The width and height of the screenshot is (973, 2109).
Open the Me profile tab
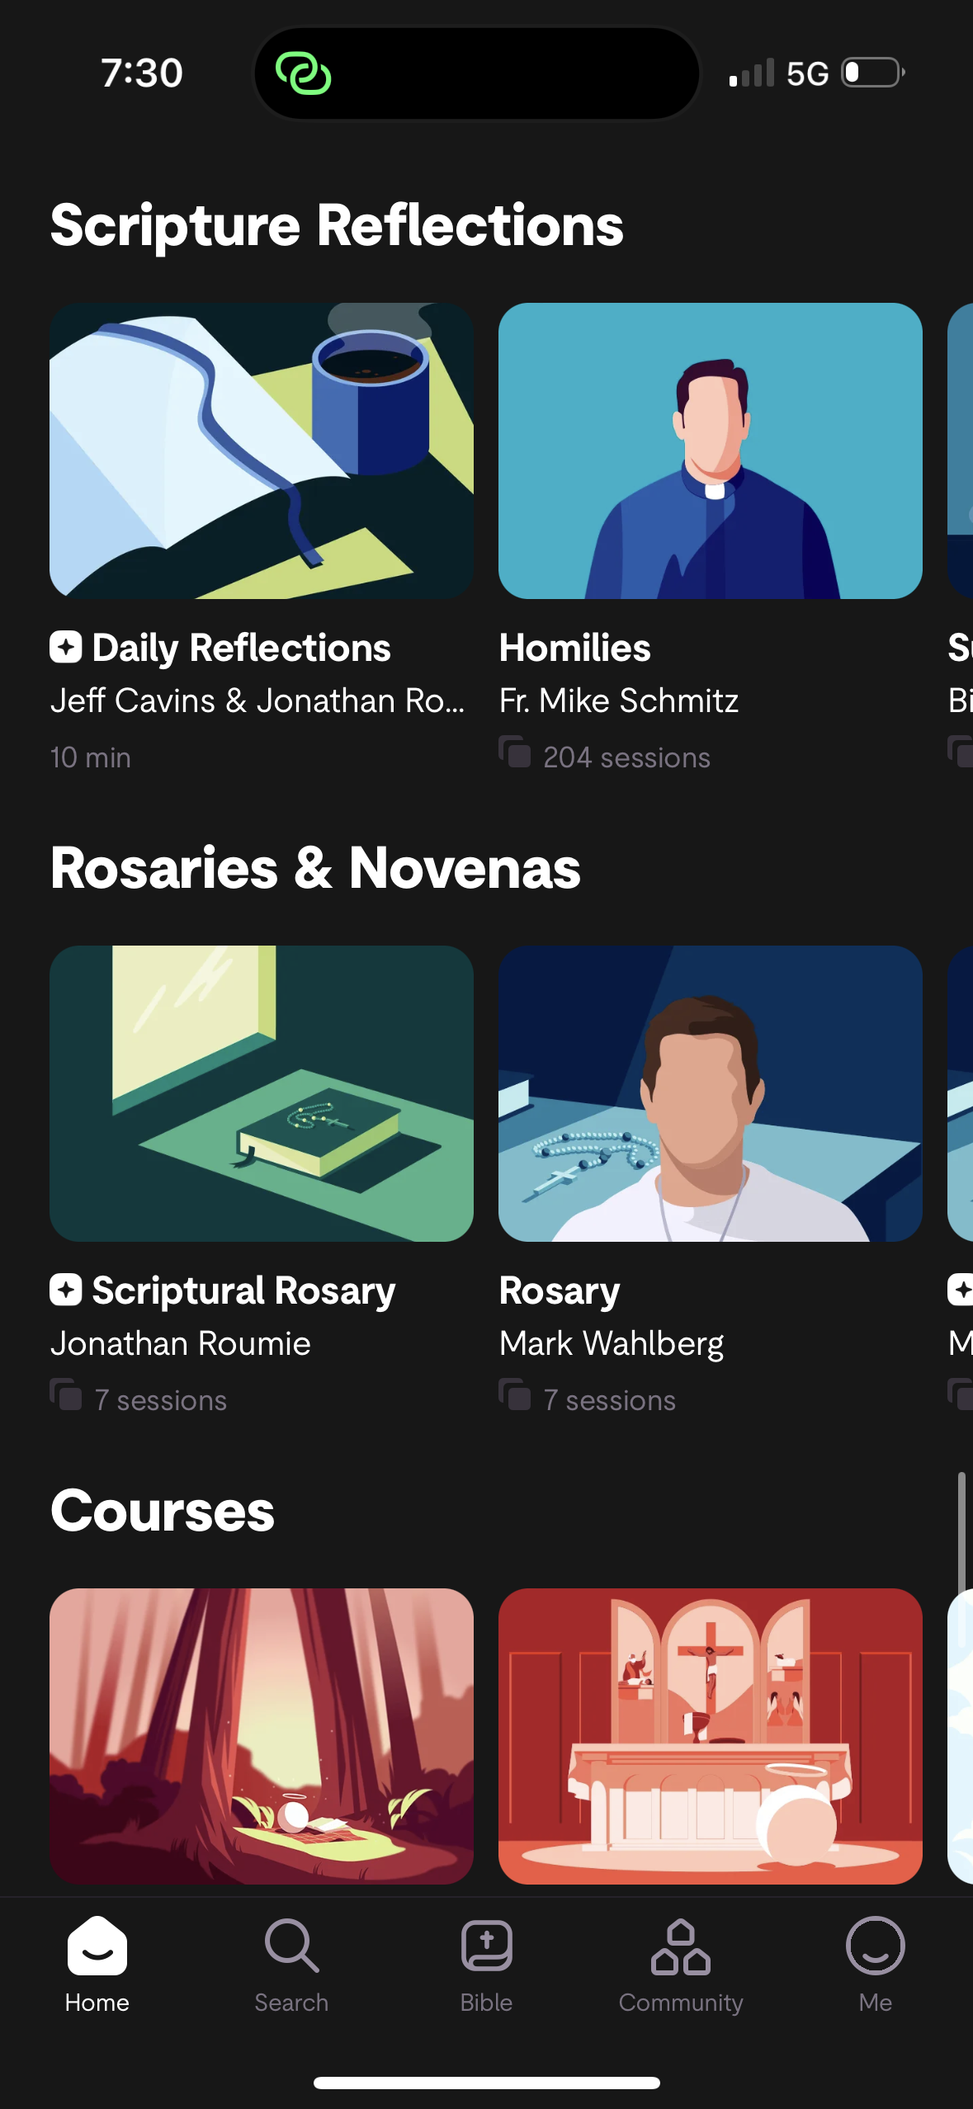[875, 1946]
